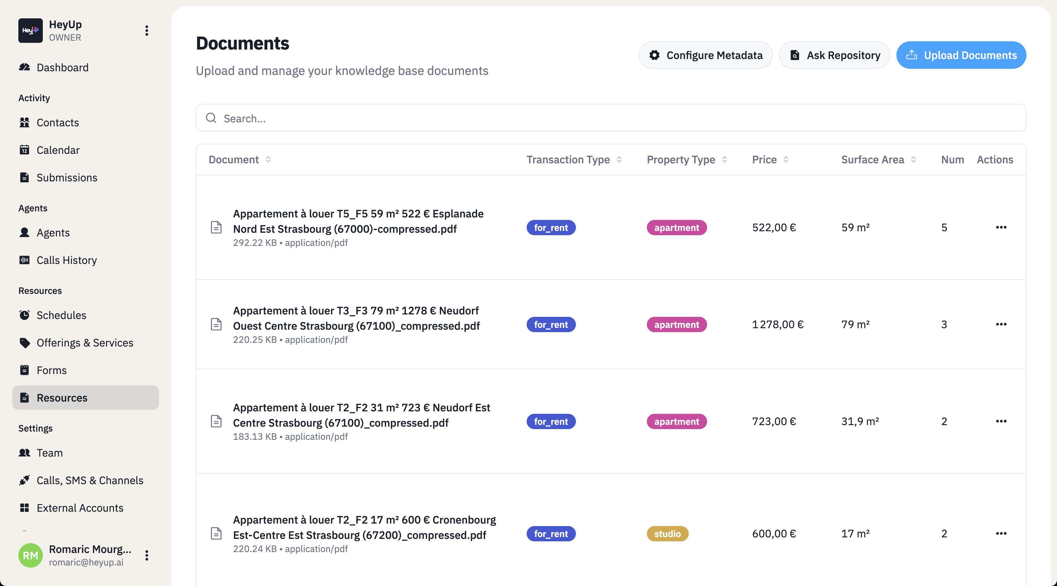The image size is (1057, 586).
Task: Switch to the Resources section
Action: coord(61,397)
